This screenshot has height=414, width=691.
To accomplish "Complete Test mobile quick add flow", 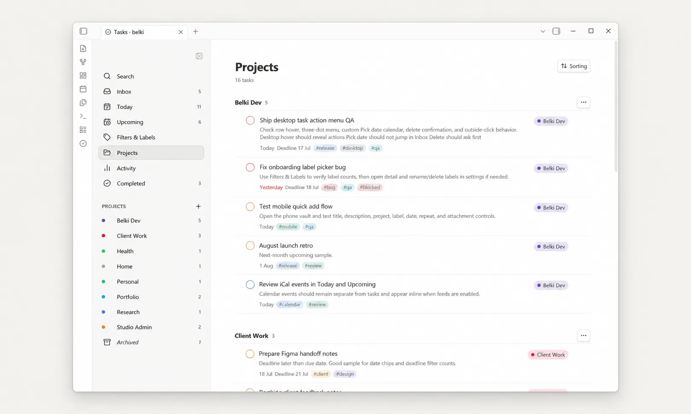I will point(250,207).
